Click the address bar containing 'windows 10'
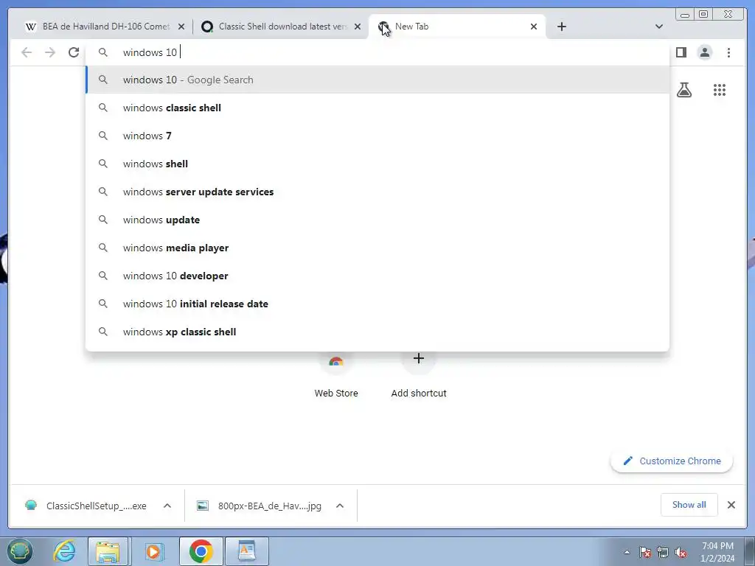Screen dimensions: 755x566 (x=377, y=52)
